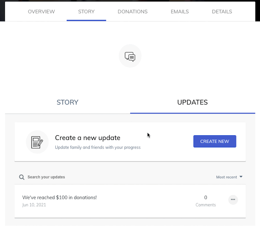Image resolution: width=260 pixels, height=245 pixels.
Task: Click the document and pencil icon
Action: tap(37, 142)
